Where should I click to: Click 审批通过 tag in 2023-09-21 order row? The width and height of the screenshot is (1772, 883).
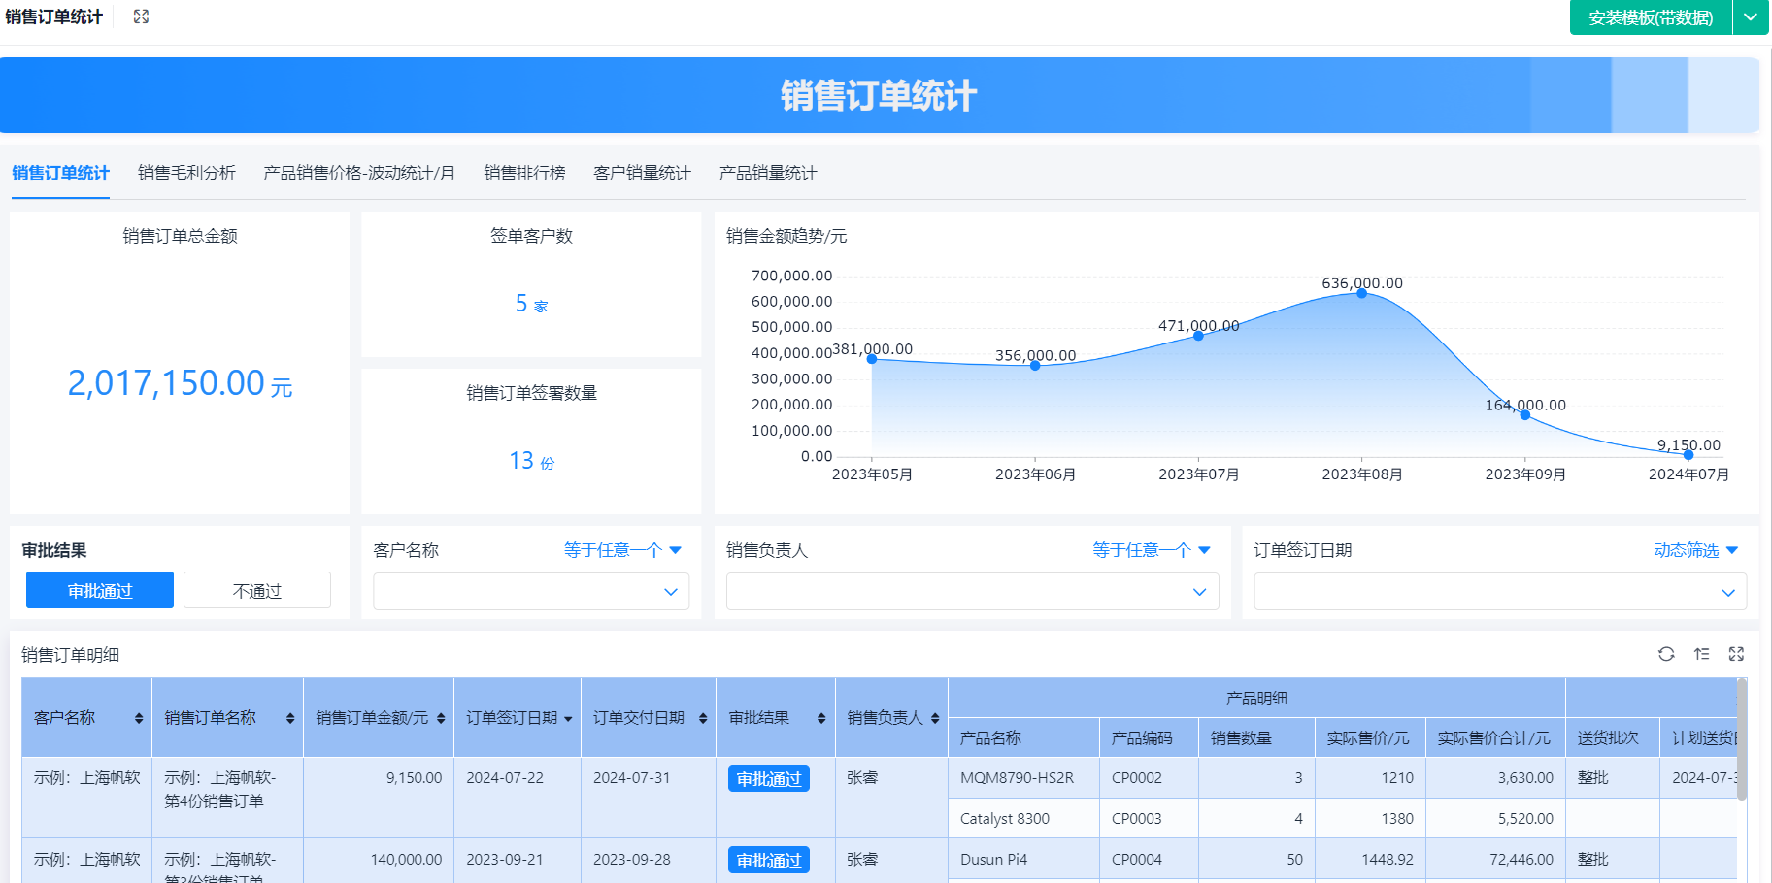tap(769, 861)
